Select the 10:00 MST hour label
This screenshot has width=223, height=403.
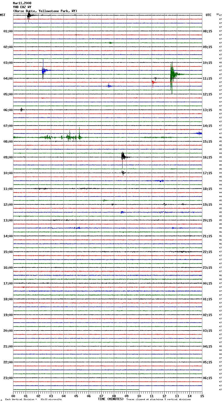point(8,173)
